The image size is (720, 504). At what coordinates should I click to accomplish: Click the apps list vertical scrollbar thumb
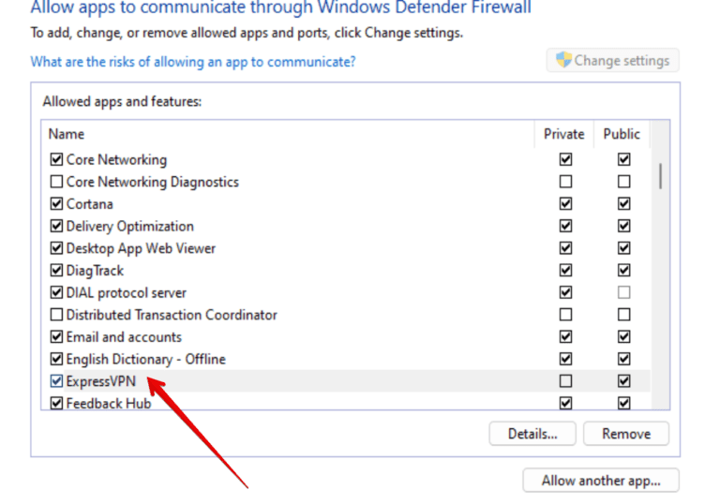661,175
